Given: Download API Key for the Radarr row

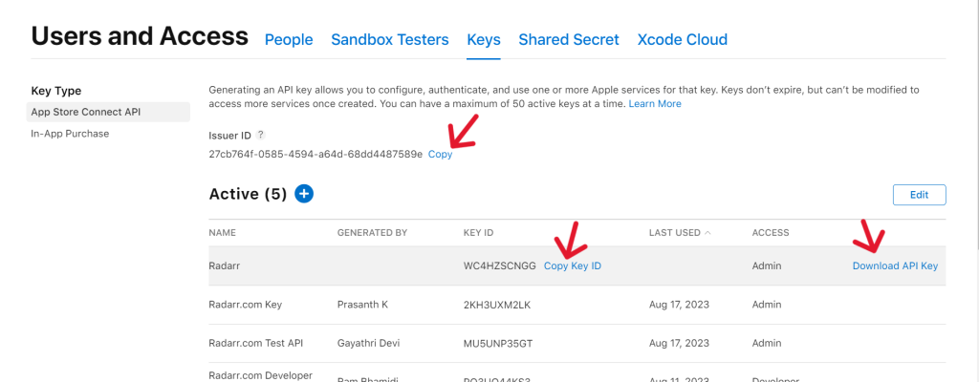Looking at the screenshot, I should coord(895,265).
